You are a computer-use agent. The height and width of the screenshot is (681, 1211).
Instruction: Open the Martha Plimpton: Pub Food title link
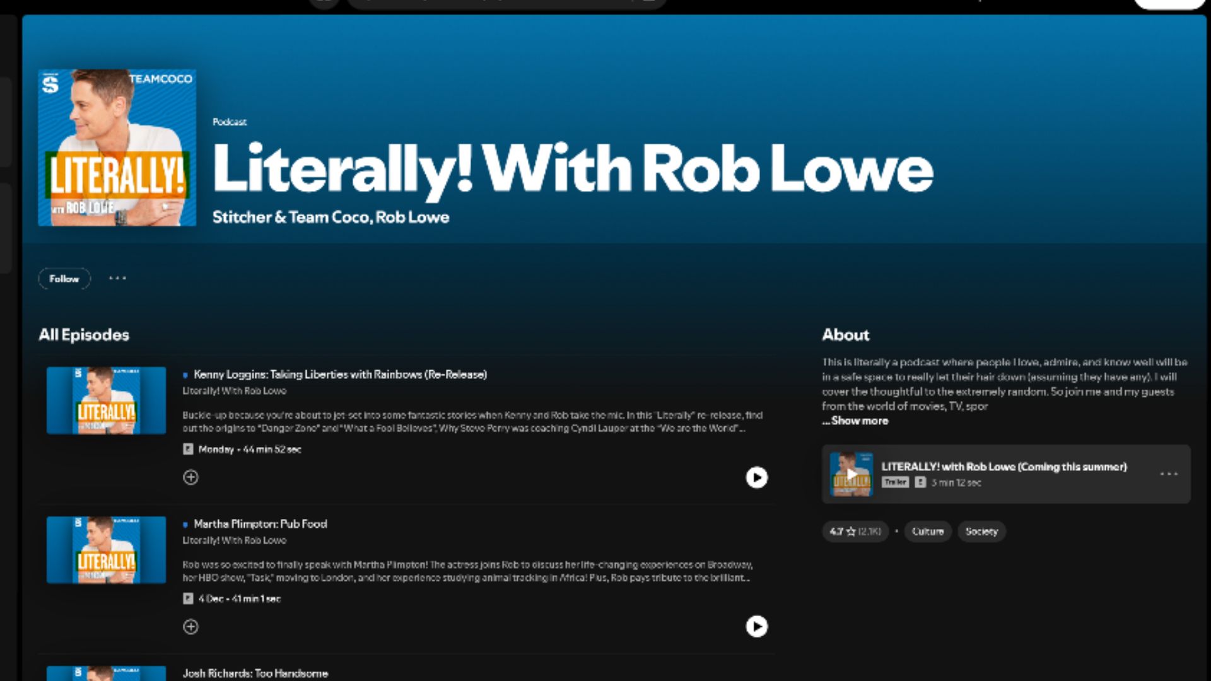pyautogui.click(x=260, y=524)
